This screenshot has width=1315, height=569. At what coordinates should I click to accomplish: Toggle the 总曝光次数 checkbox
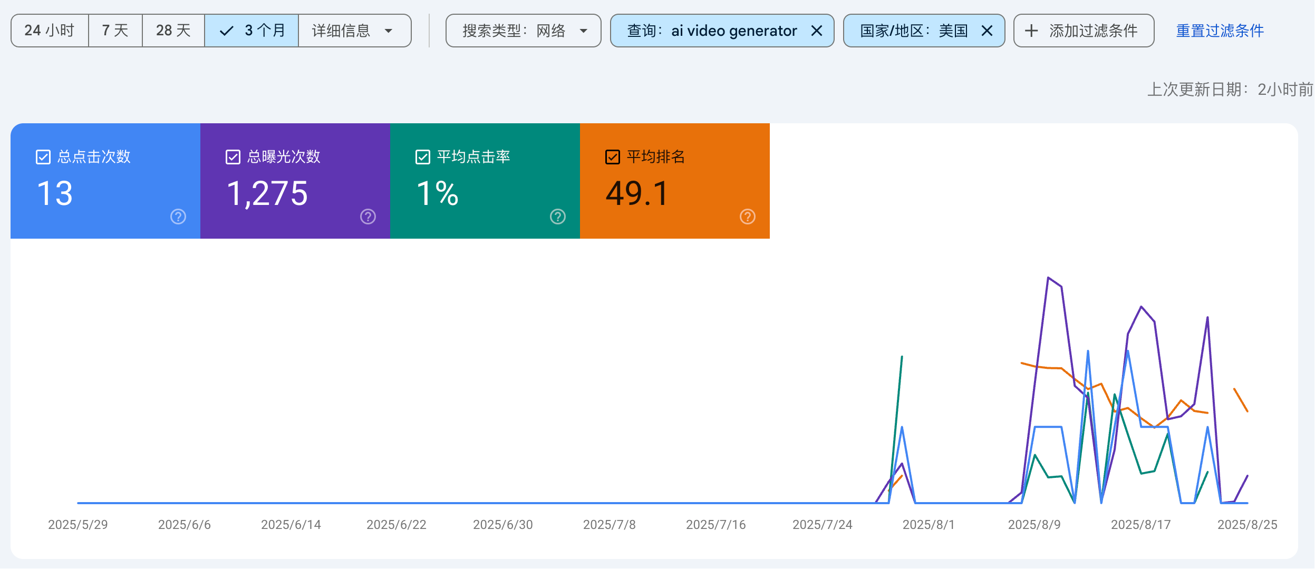point(233,157)
